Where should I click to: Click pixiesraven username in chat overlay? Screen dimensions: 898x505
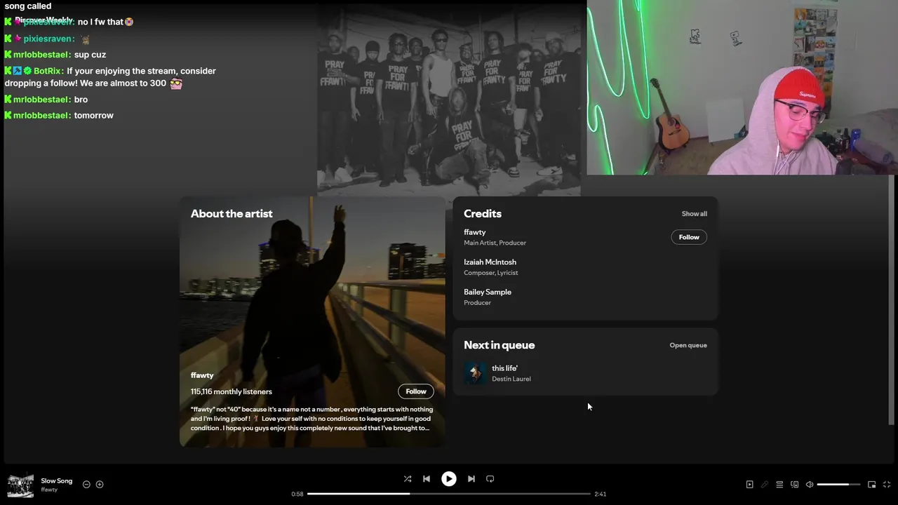coord(48,39)
